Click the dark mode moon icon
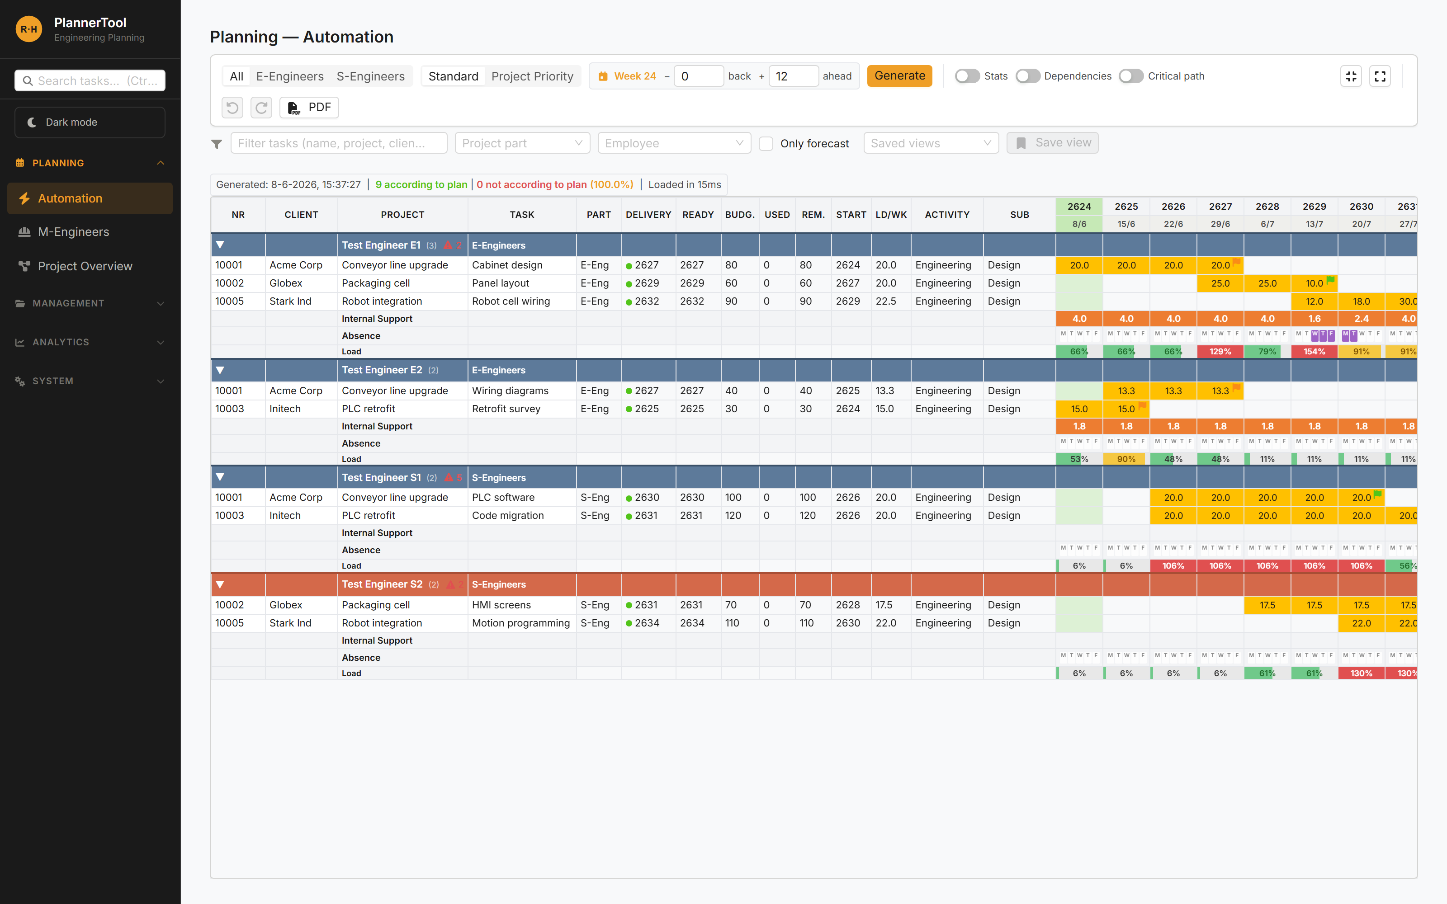This screenshot has height=904, width=1447. click(x=32, y=122)
